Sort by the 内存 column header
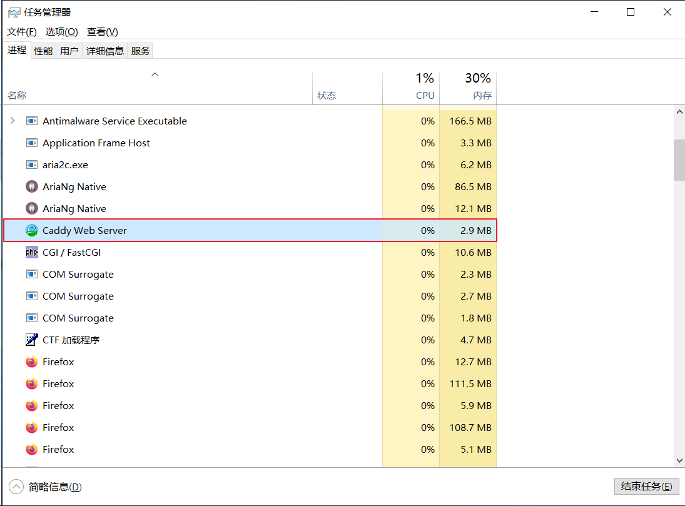This screenshot has height=506, width=685. pos(468,88)
